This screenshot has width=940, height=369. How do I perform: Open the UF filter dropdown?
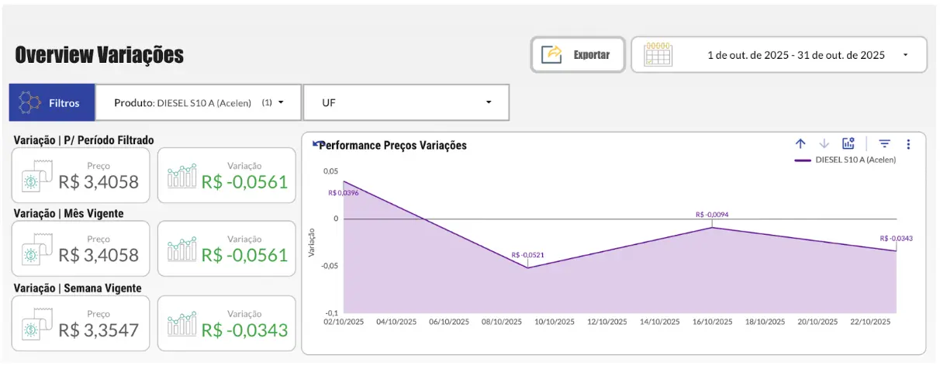489,102
